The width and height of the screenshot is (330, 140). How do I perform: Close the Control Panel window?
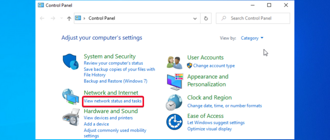pyautogui.click(x=286, y=5)
